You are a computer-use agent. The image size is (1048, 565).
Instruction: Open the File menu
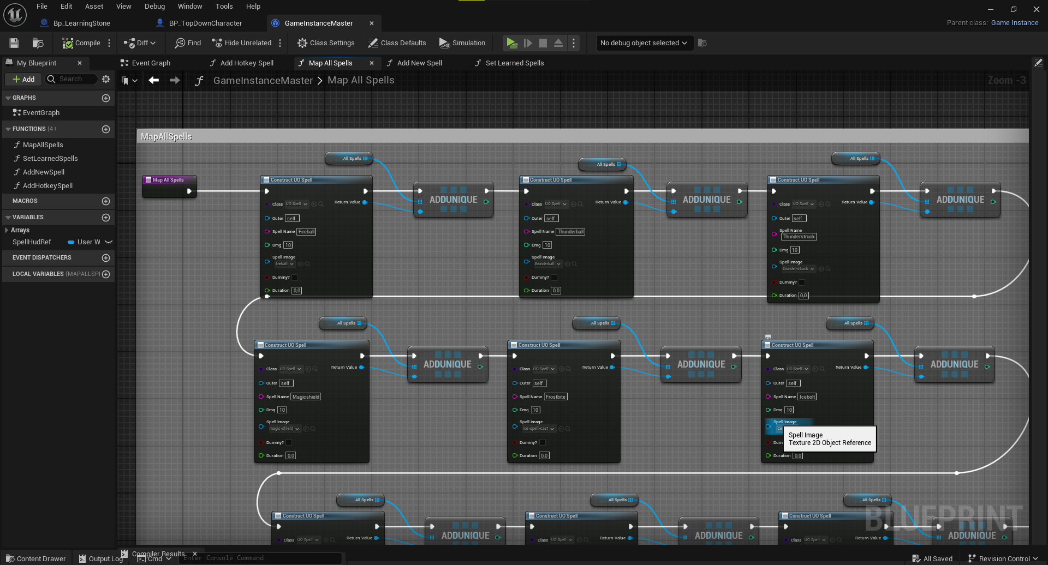click(x=42, y=7)
